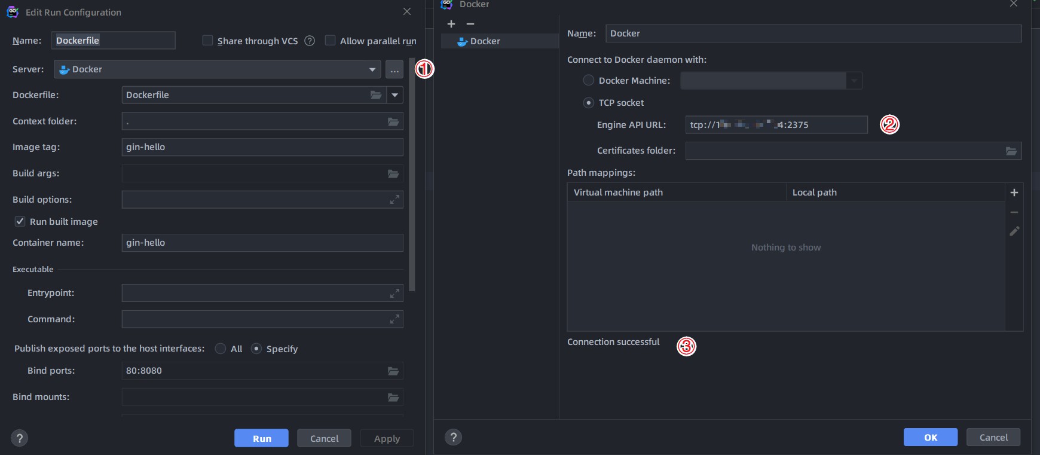1040x455 pixels.
Task: Select Docker entry in server list
Action: [x=485, y=41]
